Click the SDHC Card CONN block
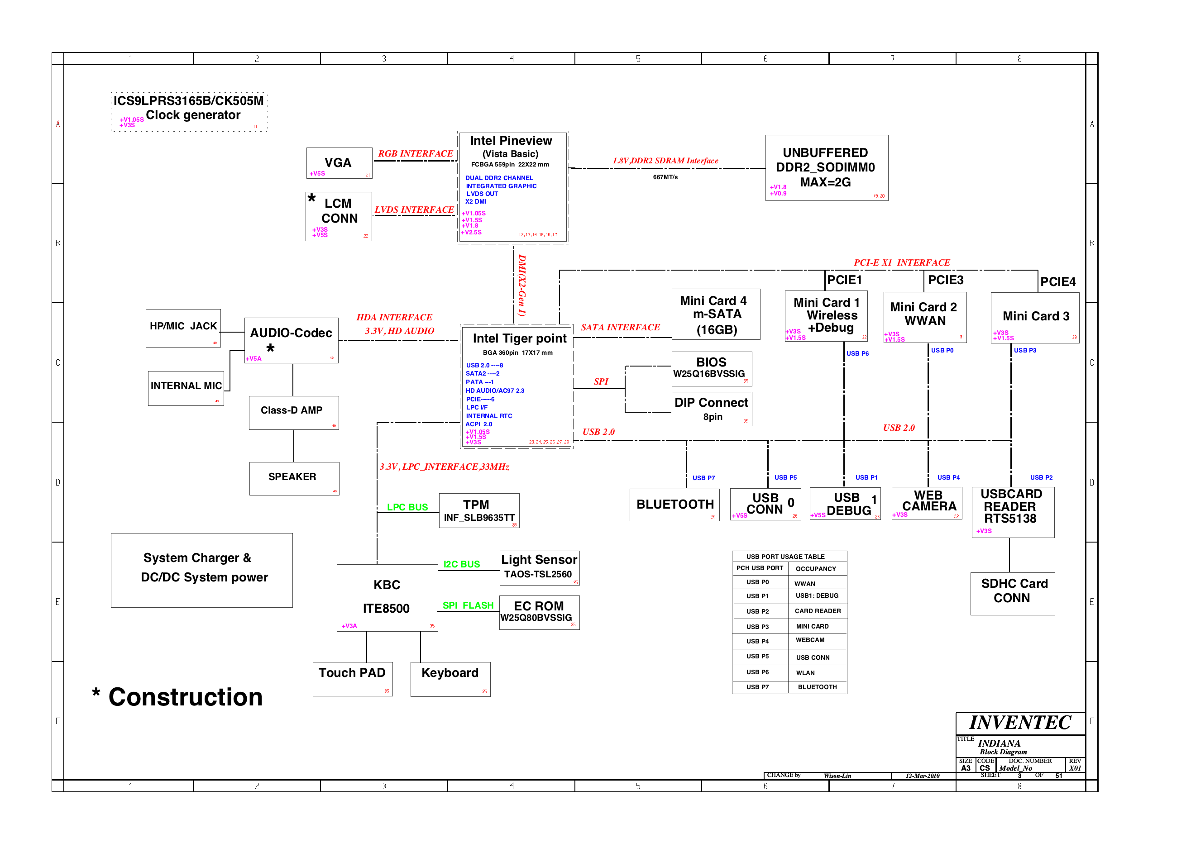Image resolution: width=1191 pixels, height=843 pixels. click(x=1013, y=594)
